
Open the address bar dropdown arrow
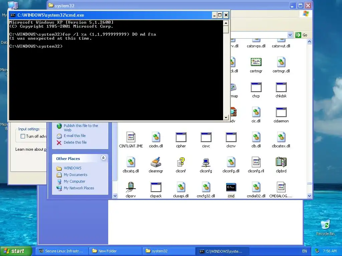pyautogui.click(x=290, y=35)
